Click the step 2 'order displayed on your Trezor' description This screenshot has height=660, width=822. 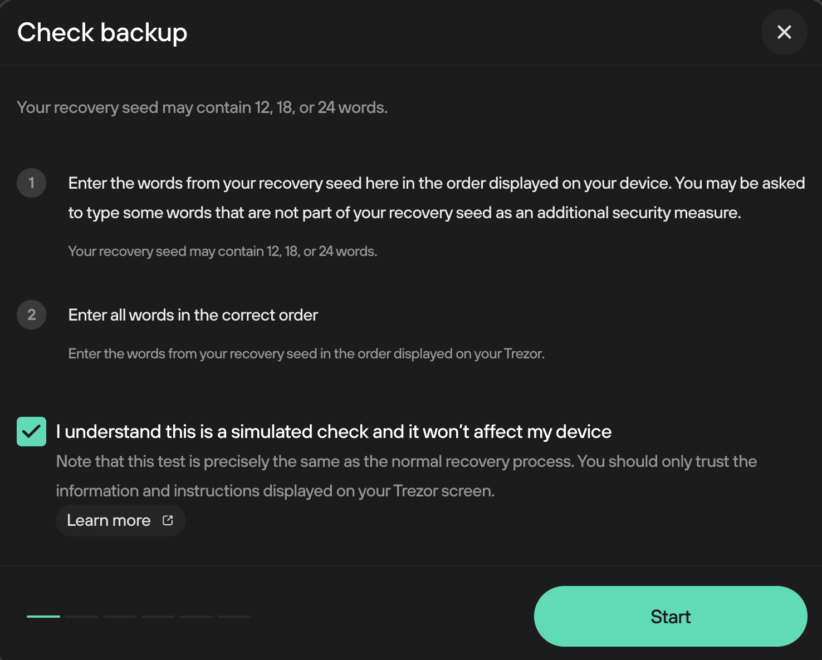pos(306,354)
